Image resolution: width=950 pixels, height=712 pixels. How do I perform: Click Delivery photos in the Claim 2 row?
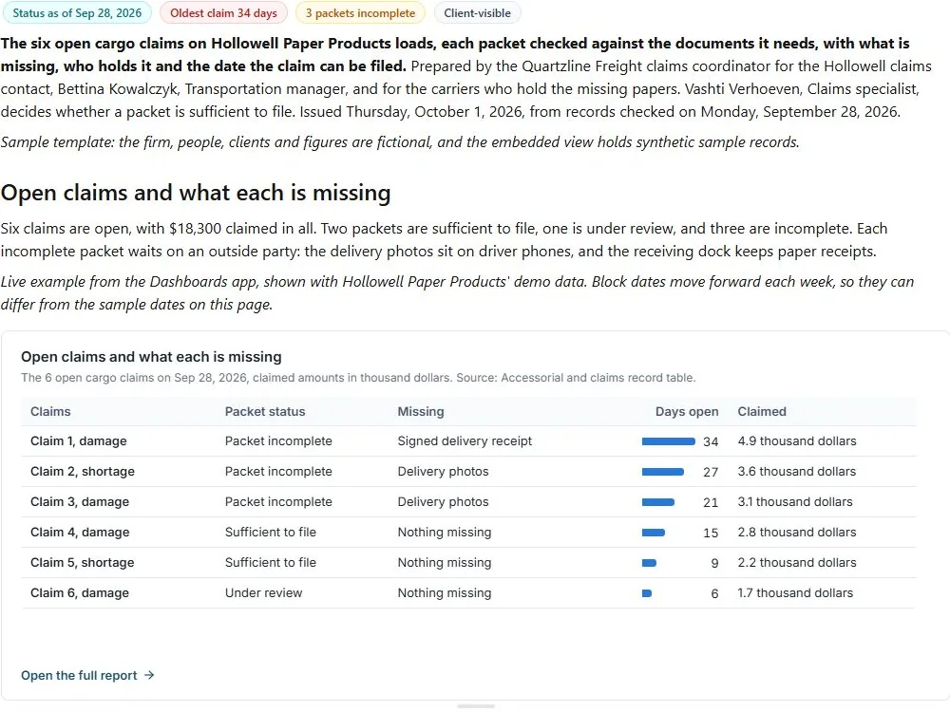[x=443, y=472]
